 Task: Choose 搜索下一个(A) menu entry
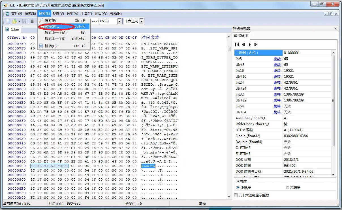(64, 33)
